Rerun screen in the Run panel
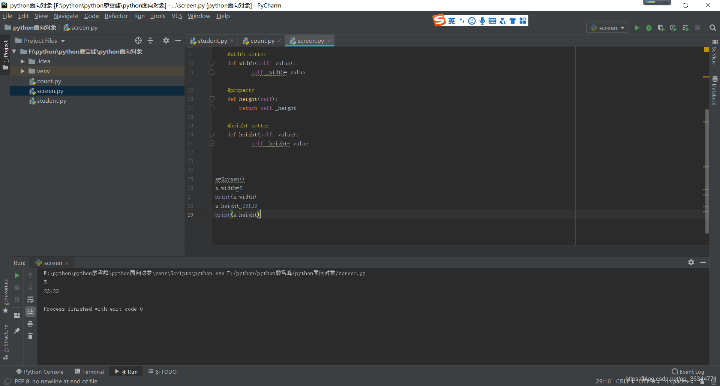The image size is (720, 386). click(17, 275)
